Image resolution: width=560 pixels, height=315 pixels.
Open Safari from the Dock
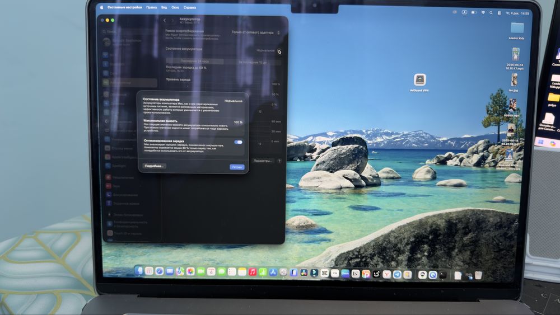(x=159, y=271)
